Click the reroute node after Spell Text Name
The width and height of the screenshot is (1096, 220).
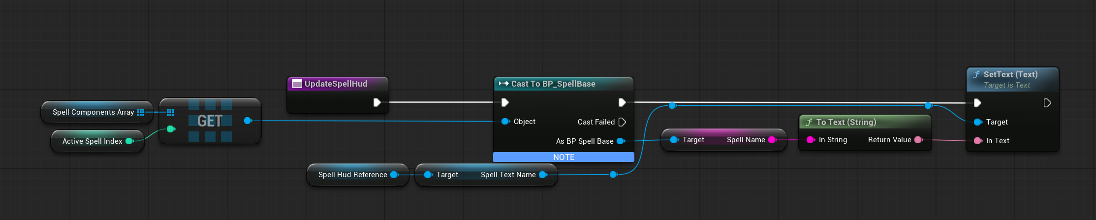click(x=613, y=174)
